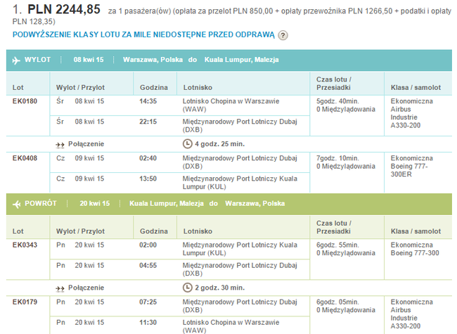This screenshot has width=457, height=334.
Task: Click flight duration 7godz. 10min.
Action: click(337, 158)
